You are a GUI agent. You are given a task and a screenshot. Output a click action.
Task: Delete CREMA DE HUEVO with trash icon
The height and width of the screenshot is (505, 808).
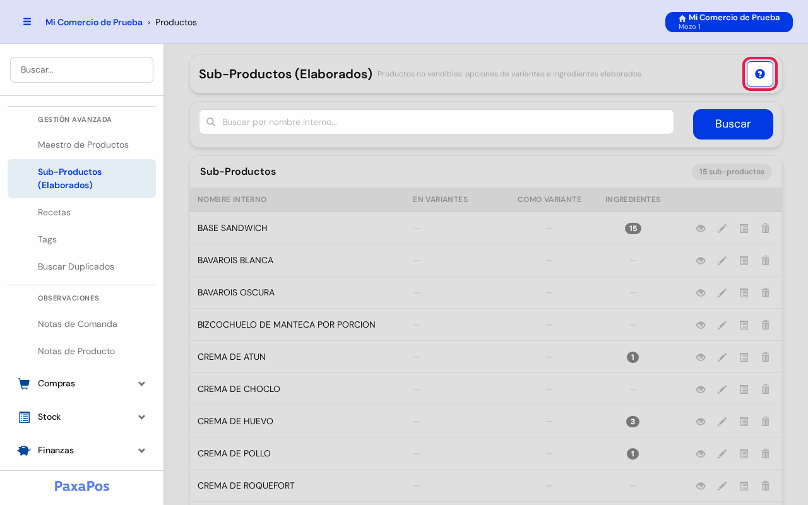[765, 422]
